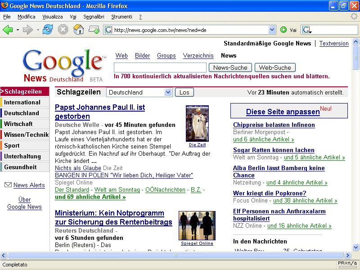The width and height of the screenshot is (360, 270).
Task: Select the Deutschland sidebar section
Action: [25, 113]
